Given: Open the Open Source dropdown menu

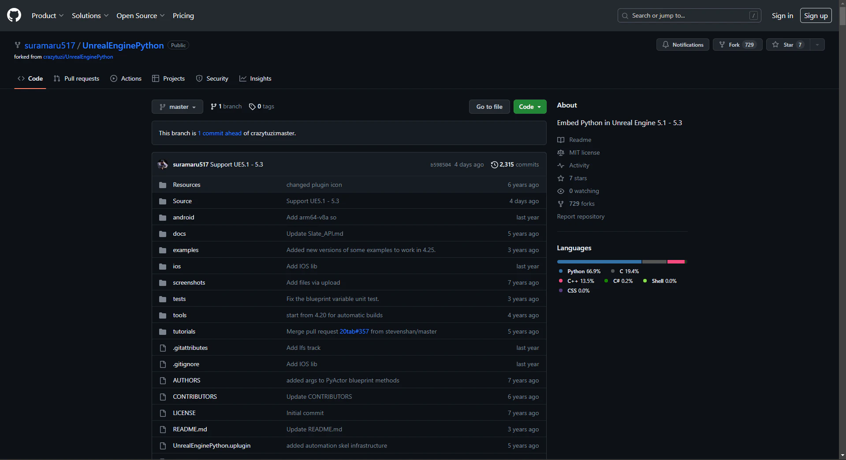Looking at the screenshot, I should [x=141, y=15].
